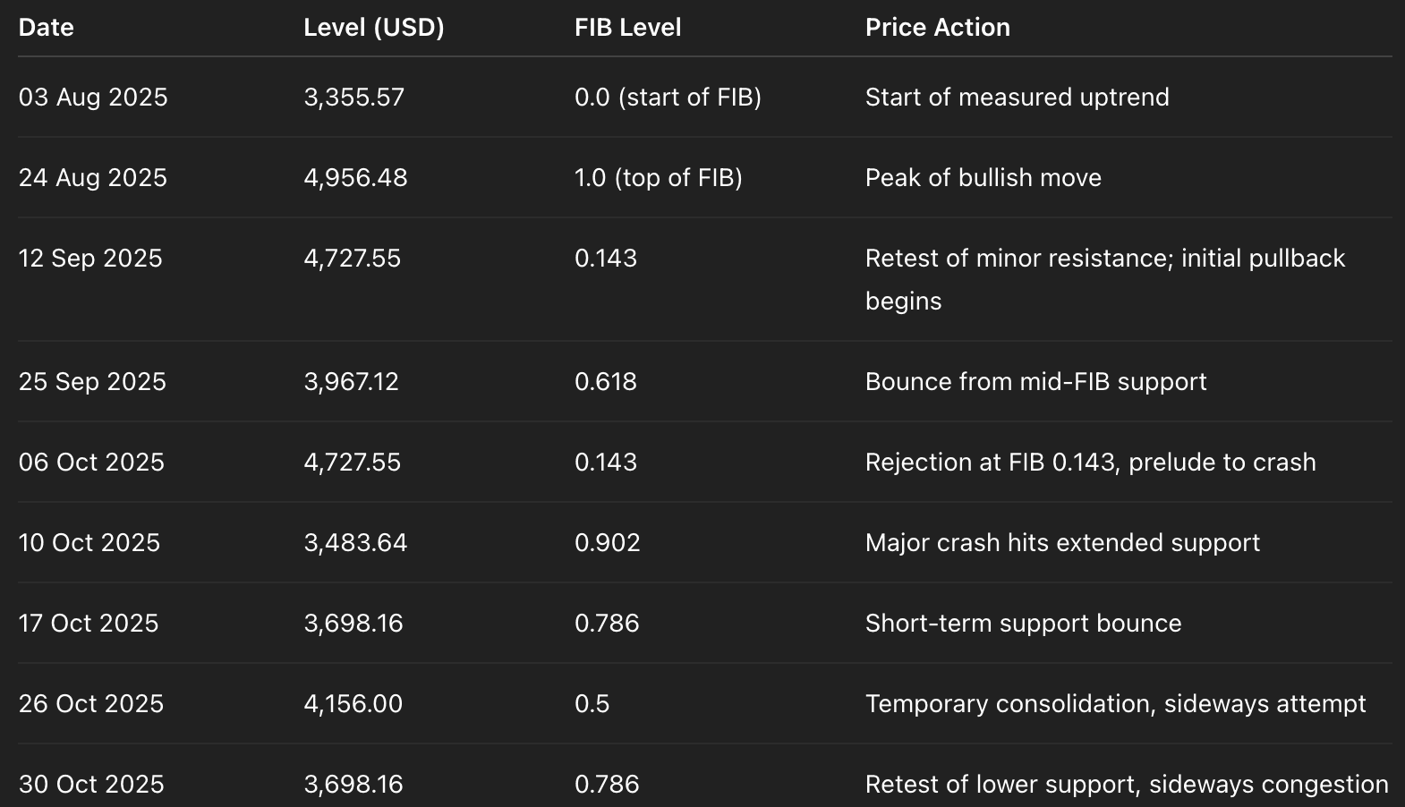1405x807 pixels.
Task: Click the 3,355.57 level value
Action: click(354, 98)
